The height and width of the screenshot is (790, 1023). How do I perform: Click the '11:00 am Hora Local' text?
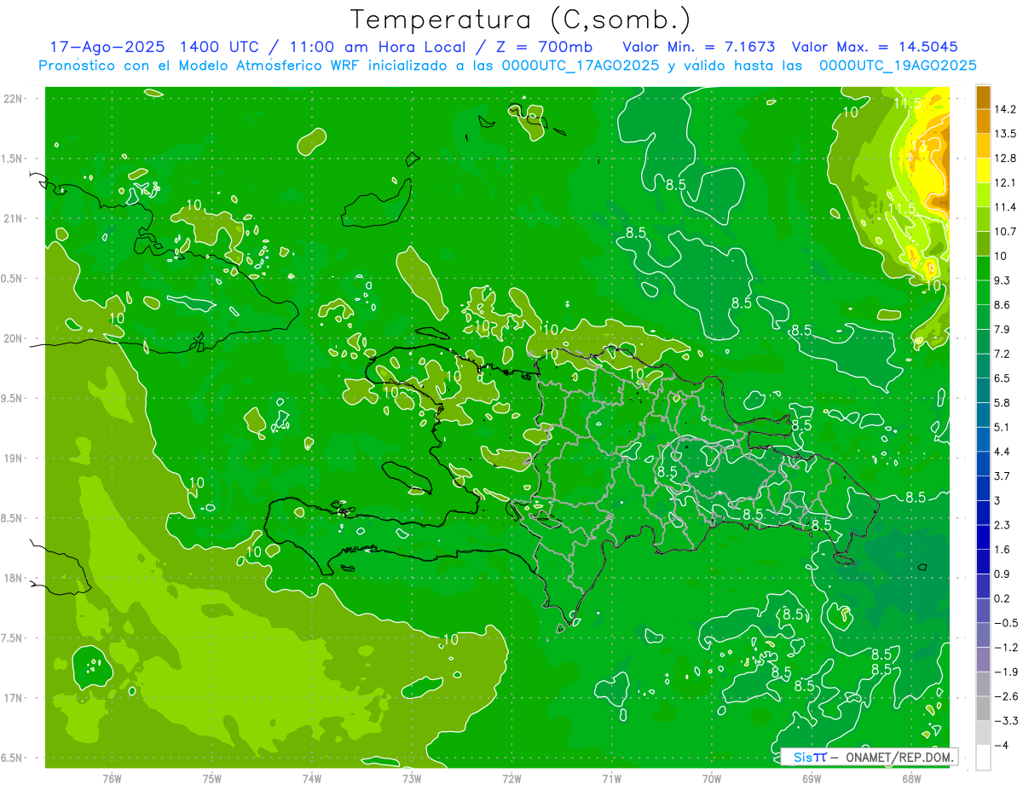377,46
